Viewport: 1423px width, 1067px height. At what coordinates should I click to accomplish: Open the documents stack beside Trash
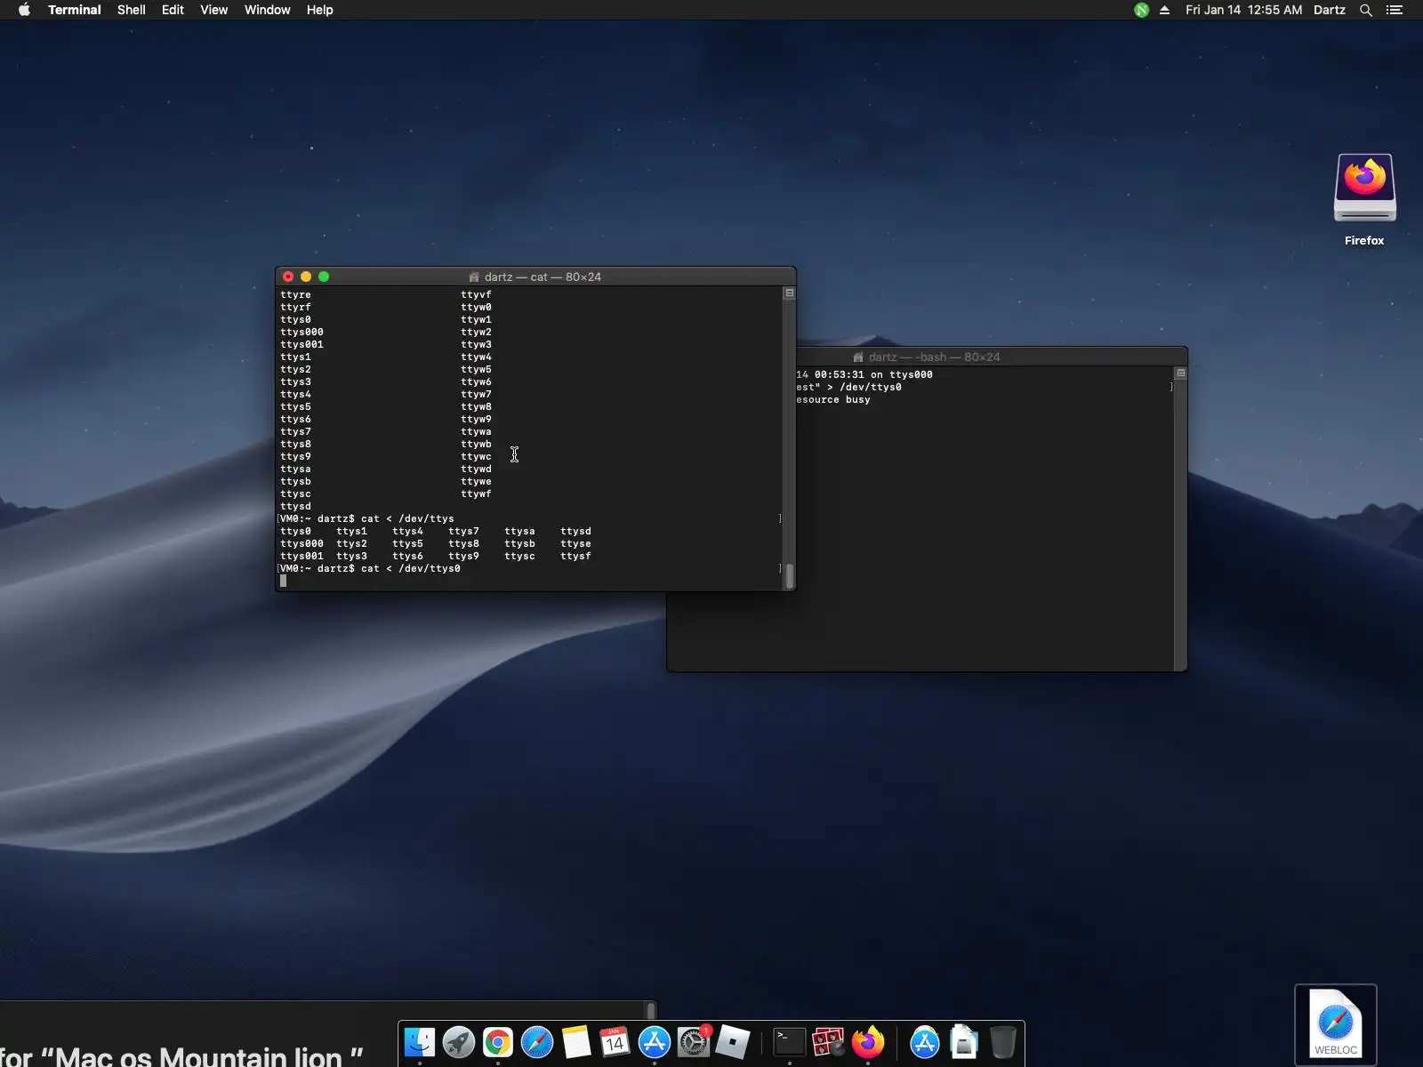964,1042
